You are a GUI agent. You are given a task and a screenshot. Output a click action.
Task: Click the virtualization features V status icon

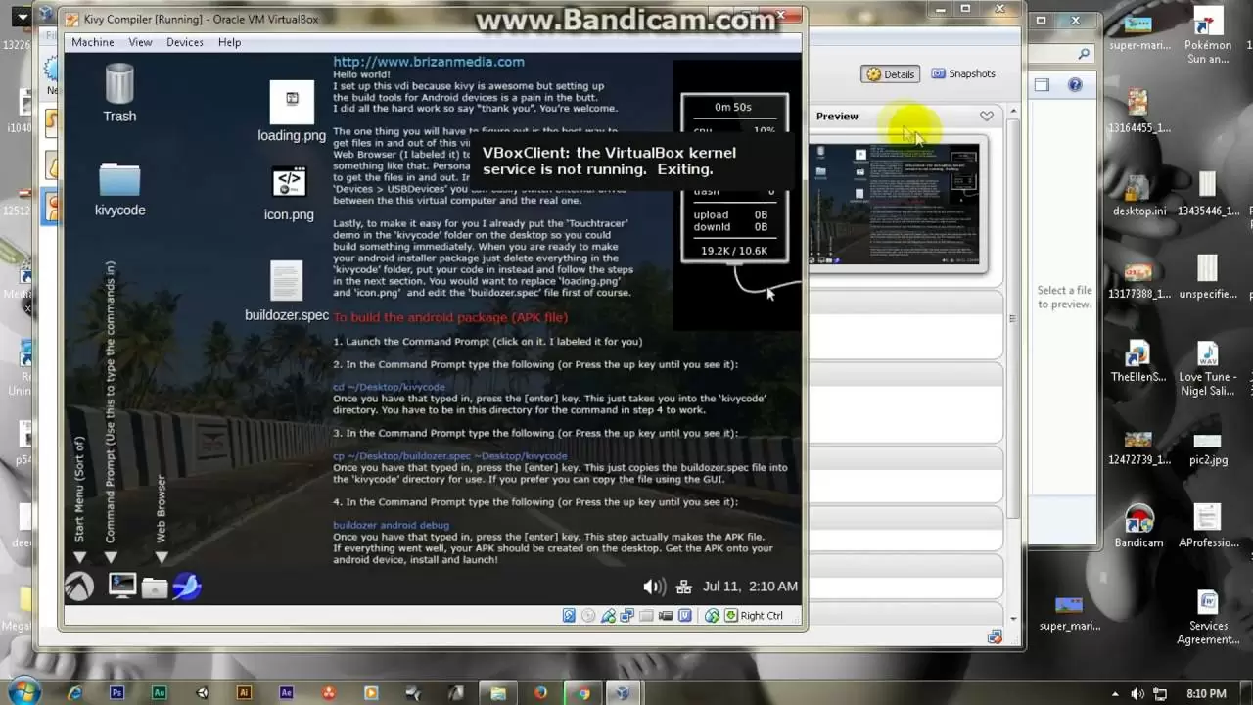(685, 616)
